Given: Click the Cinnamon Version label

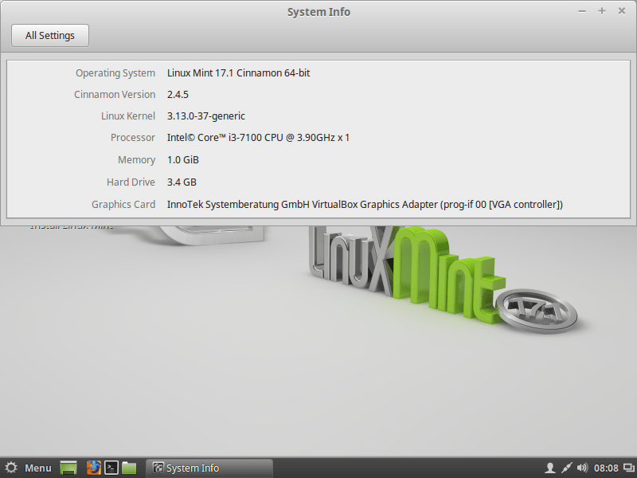Looking at the screenshot, I should point(115,95).
